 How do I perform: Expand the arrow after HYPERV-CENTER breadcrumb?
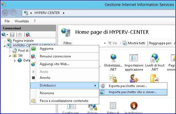pyautogui.click(x=64, y=13)
